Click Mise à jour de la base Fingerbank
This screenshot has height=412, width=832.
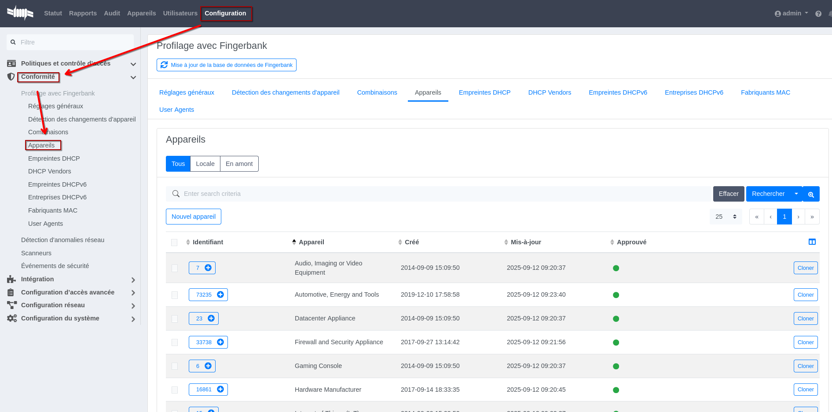[x=227, y=65]
